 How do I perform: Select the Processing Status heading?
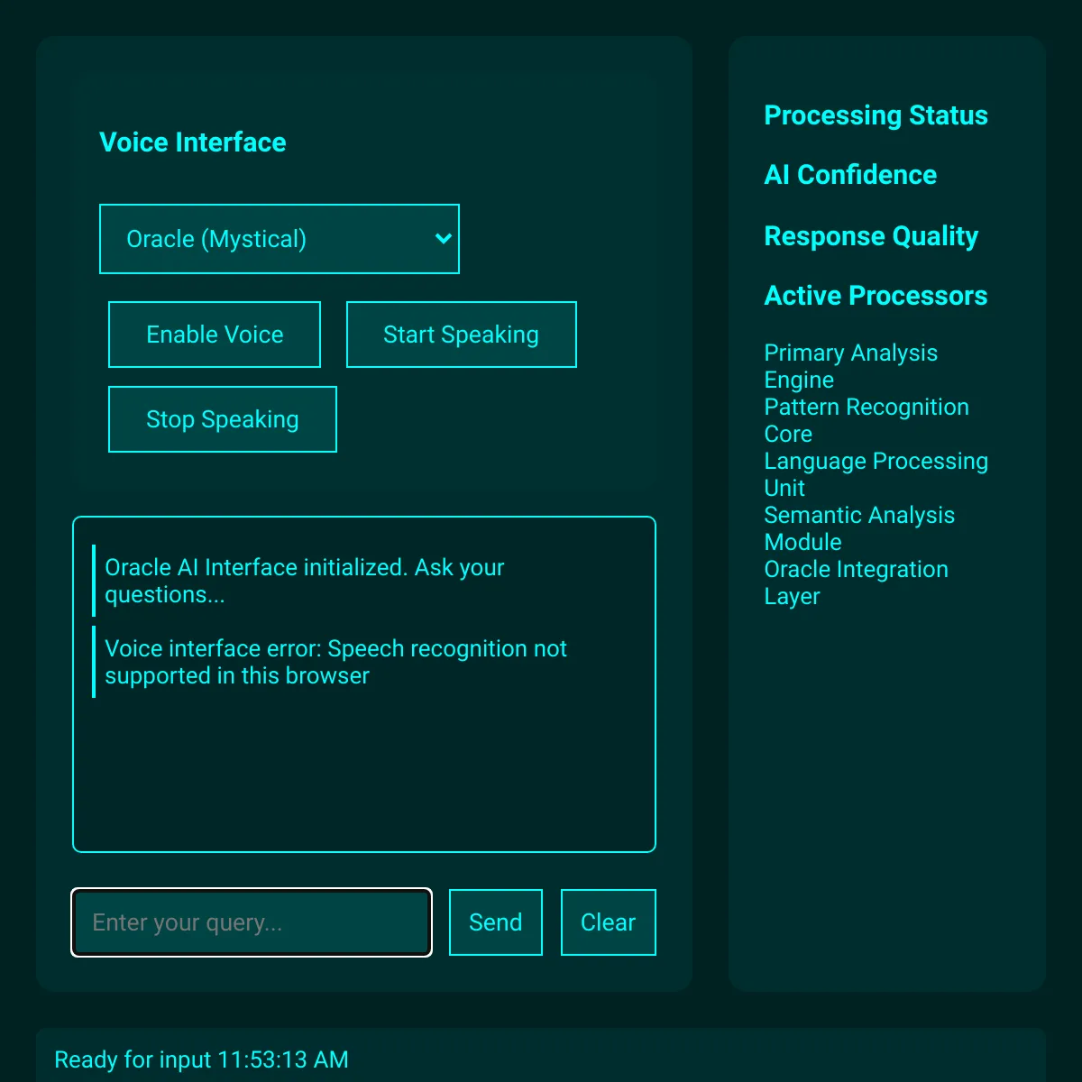876,115
